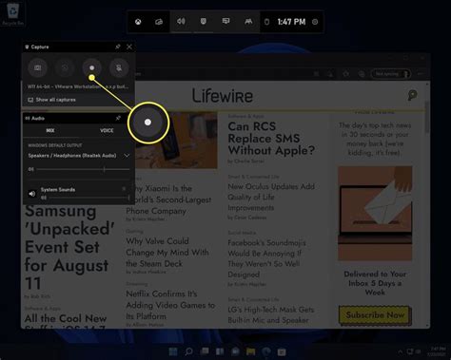The height and width of the screenshot is (360, 451).
Task: Click the taskbar clock and date
Action: tap(436, 351)
